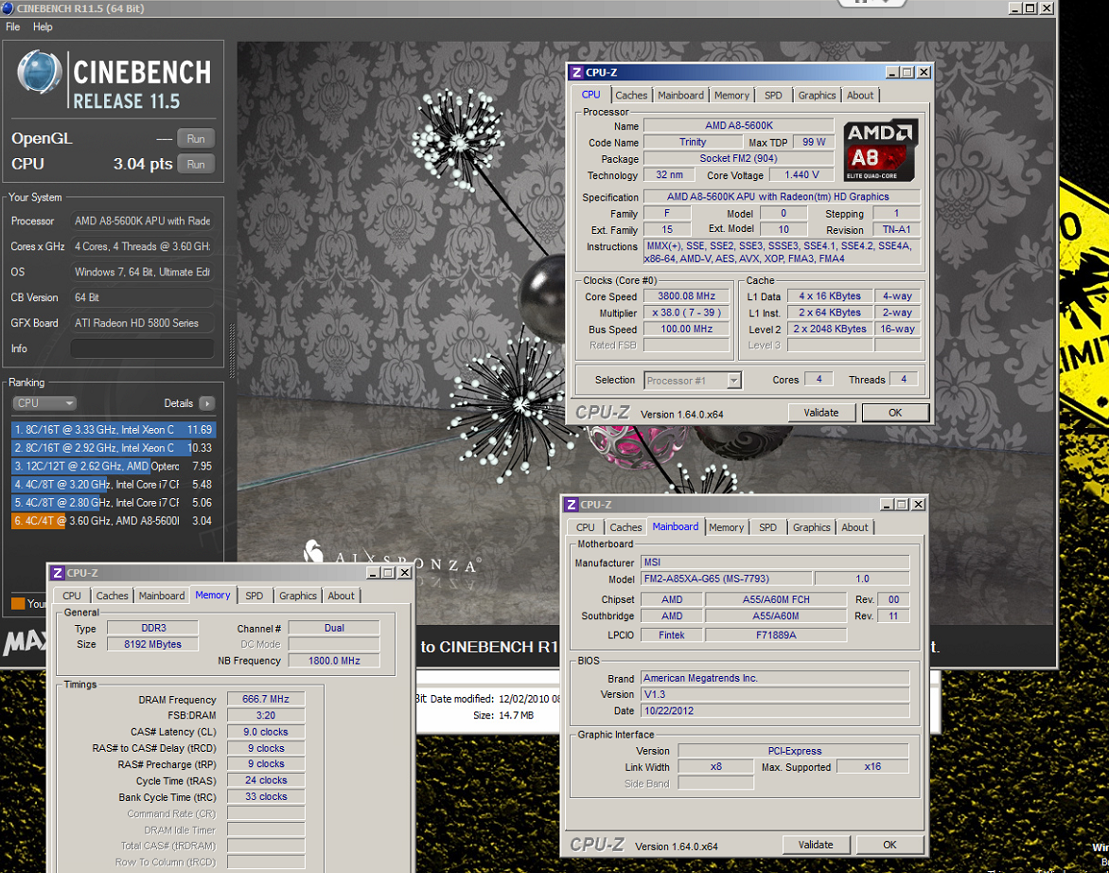Minimize the top CPU-Z window
Viewport: 1109px width, 873px height.
892,72
